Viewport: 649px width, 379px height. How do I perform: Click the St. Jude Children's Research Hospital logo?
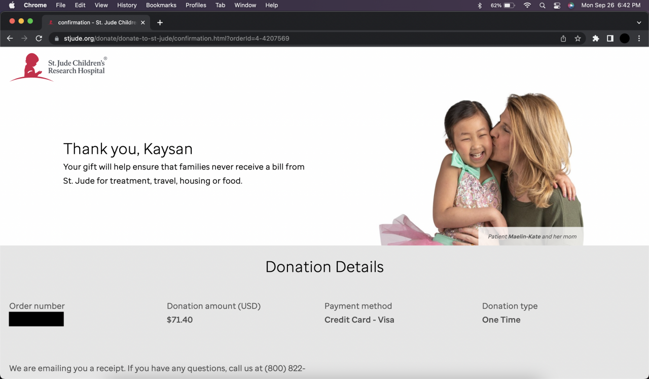pos(58,67)
